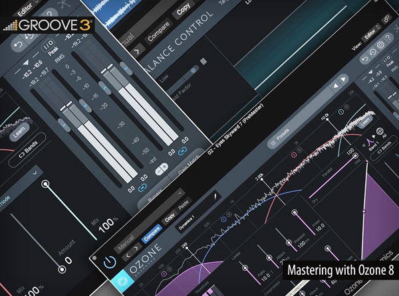Click Compare in the Balance Control window
The width and height of the screenshot is (399, 296).
pos(158,32)
